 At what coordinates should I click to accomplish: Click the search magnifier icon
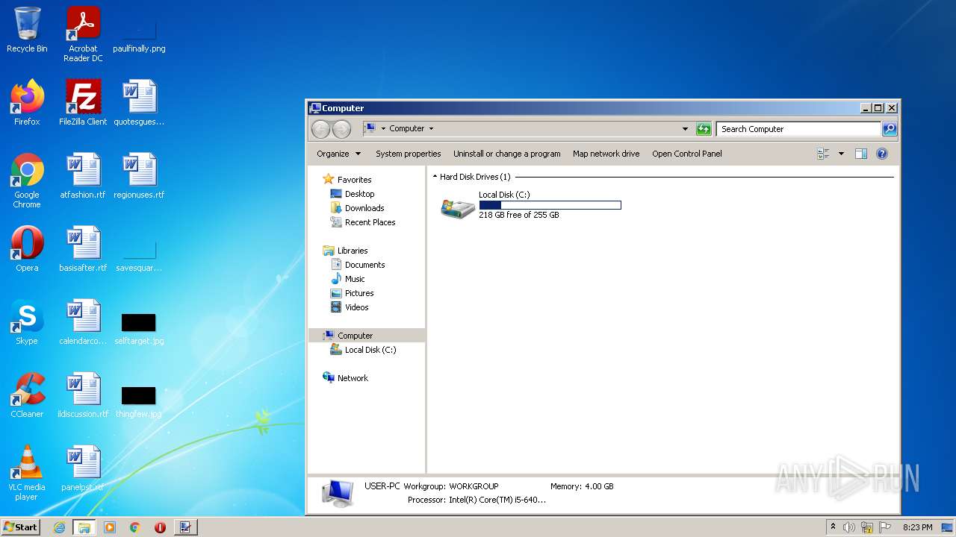889,129
